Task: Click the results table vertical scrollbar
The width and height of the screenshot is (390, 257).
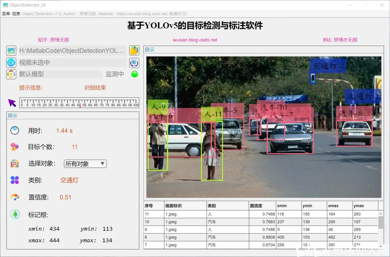Action: tap(381, 229)
